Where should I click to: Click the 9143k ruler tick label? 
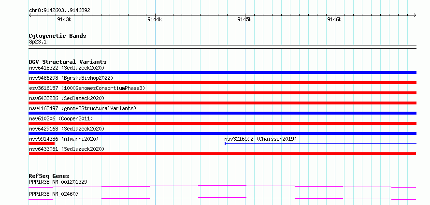coord(64,19)
